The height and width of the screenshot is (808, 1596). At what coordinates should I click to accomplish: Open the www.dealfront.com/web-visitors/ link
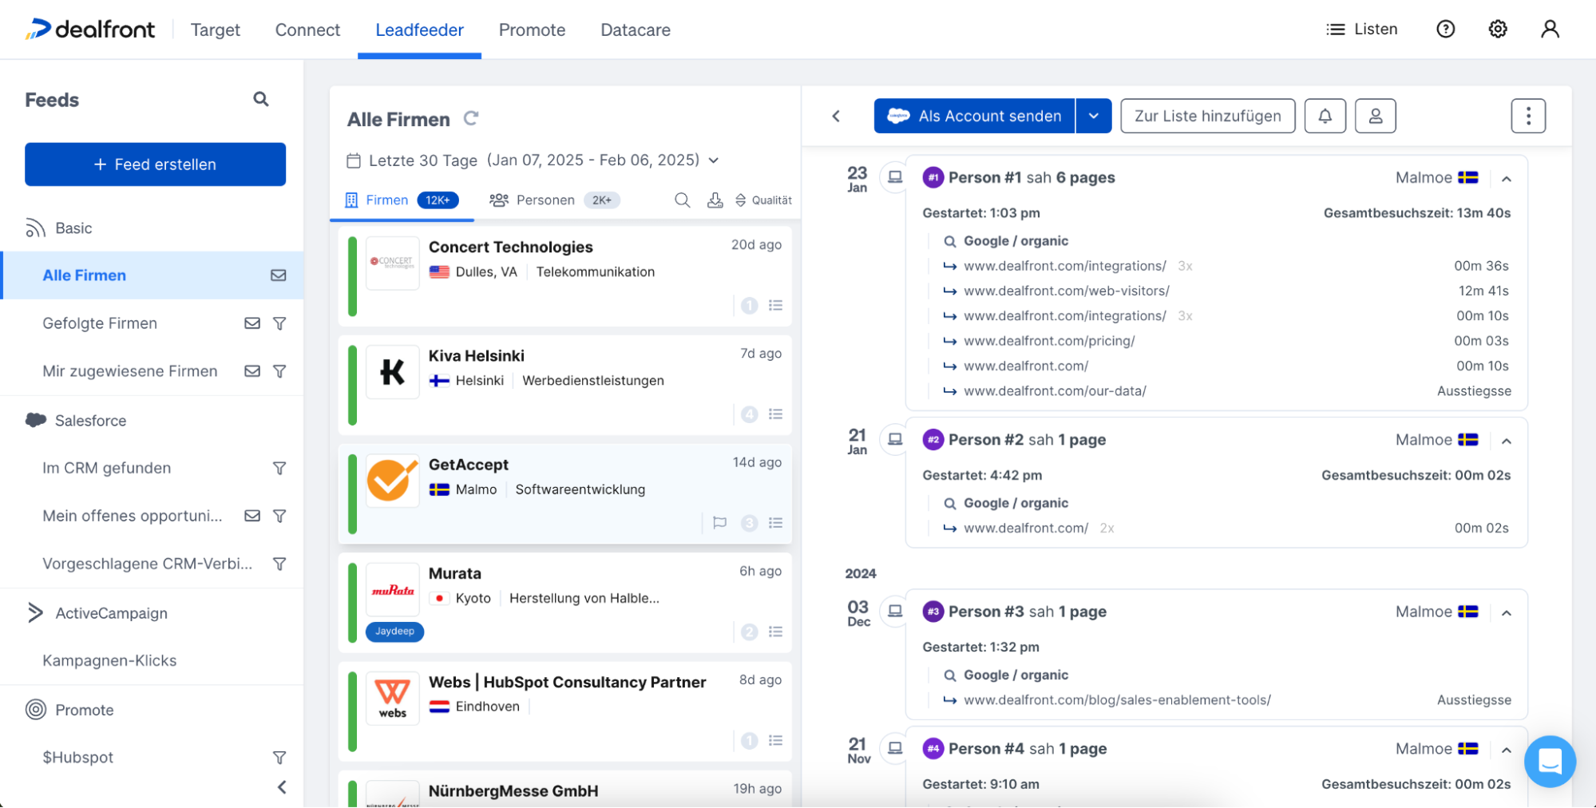tap(1066, 291)
